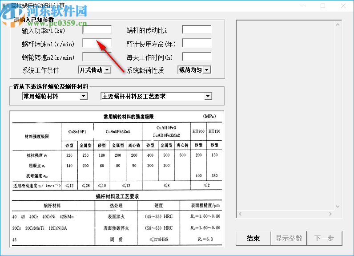Viewport: 354px width, 256px height.
Task: Click the output panel scroll right arrow
Action: click(x=330, y=214)
